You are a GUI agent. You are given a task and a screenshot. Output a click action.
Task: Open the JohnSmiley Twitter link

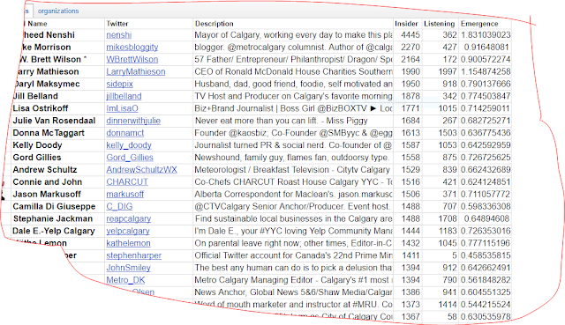click(x=128, y=268)
